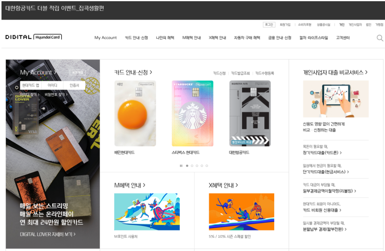Click the 아이디 찾기 link
The height and width of the screenshot is (251, 385).
tap(30, 94)
